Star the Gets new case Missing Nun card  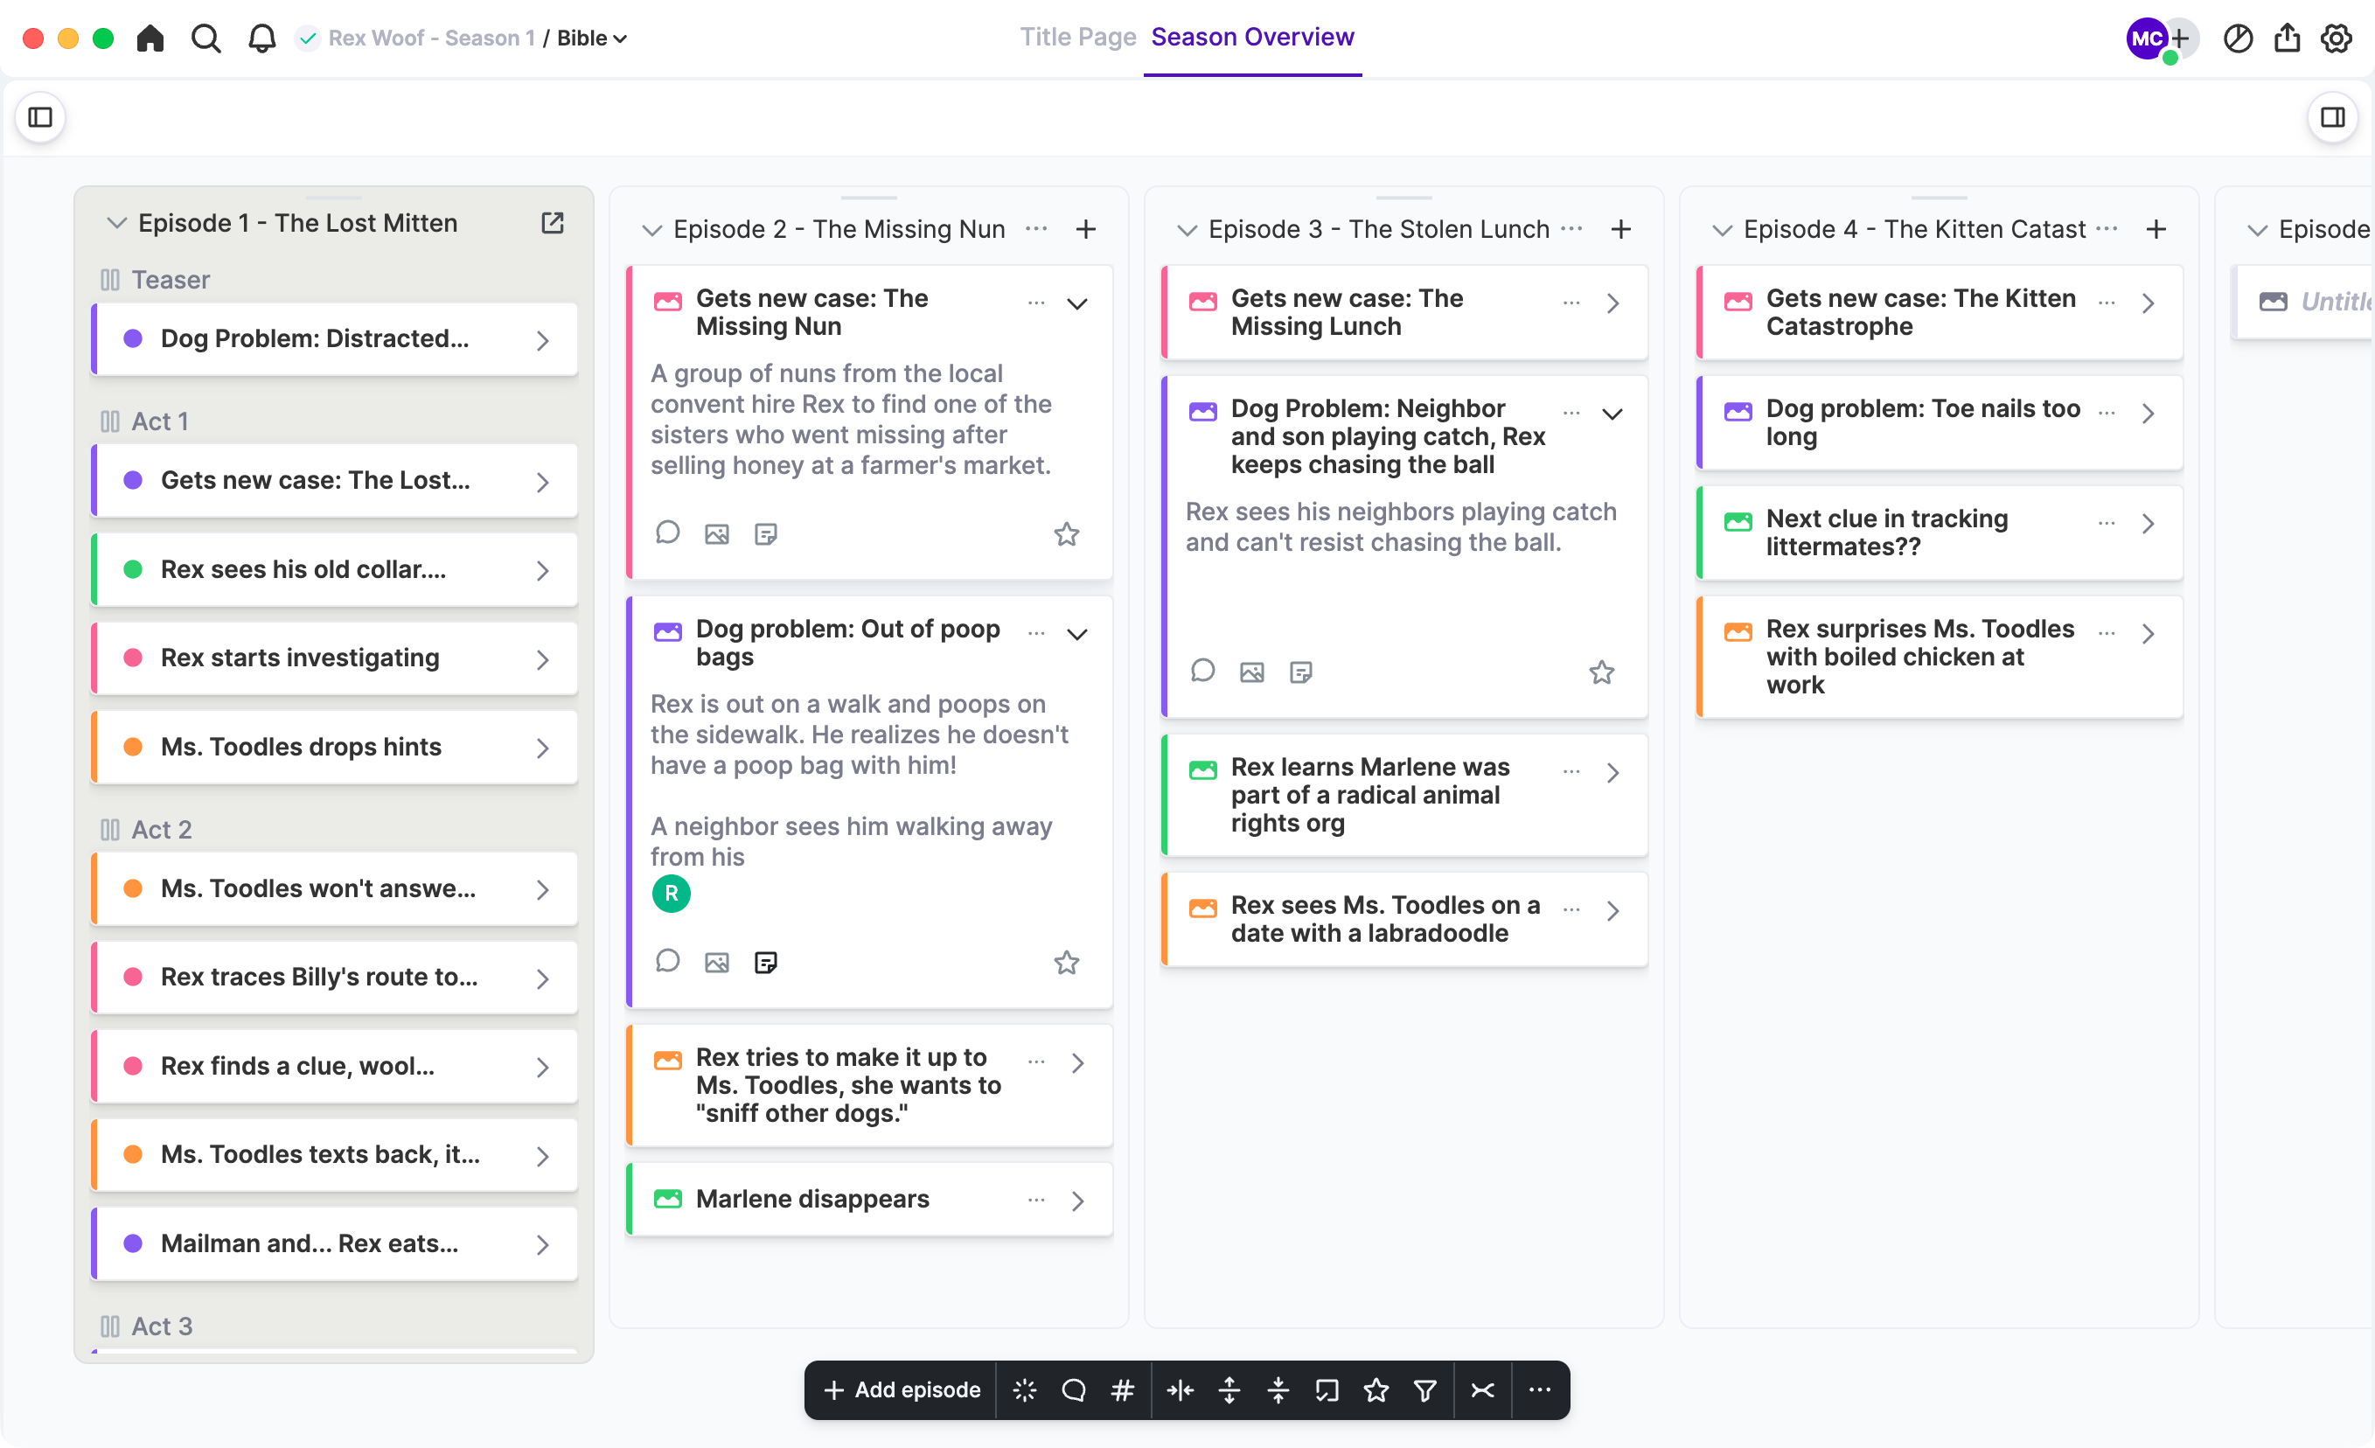1066,534
